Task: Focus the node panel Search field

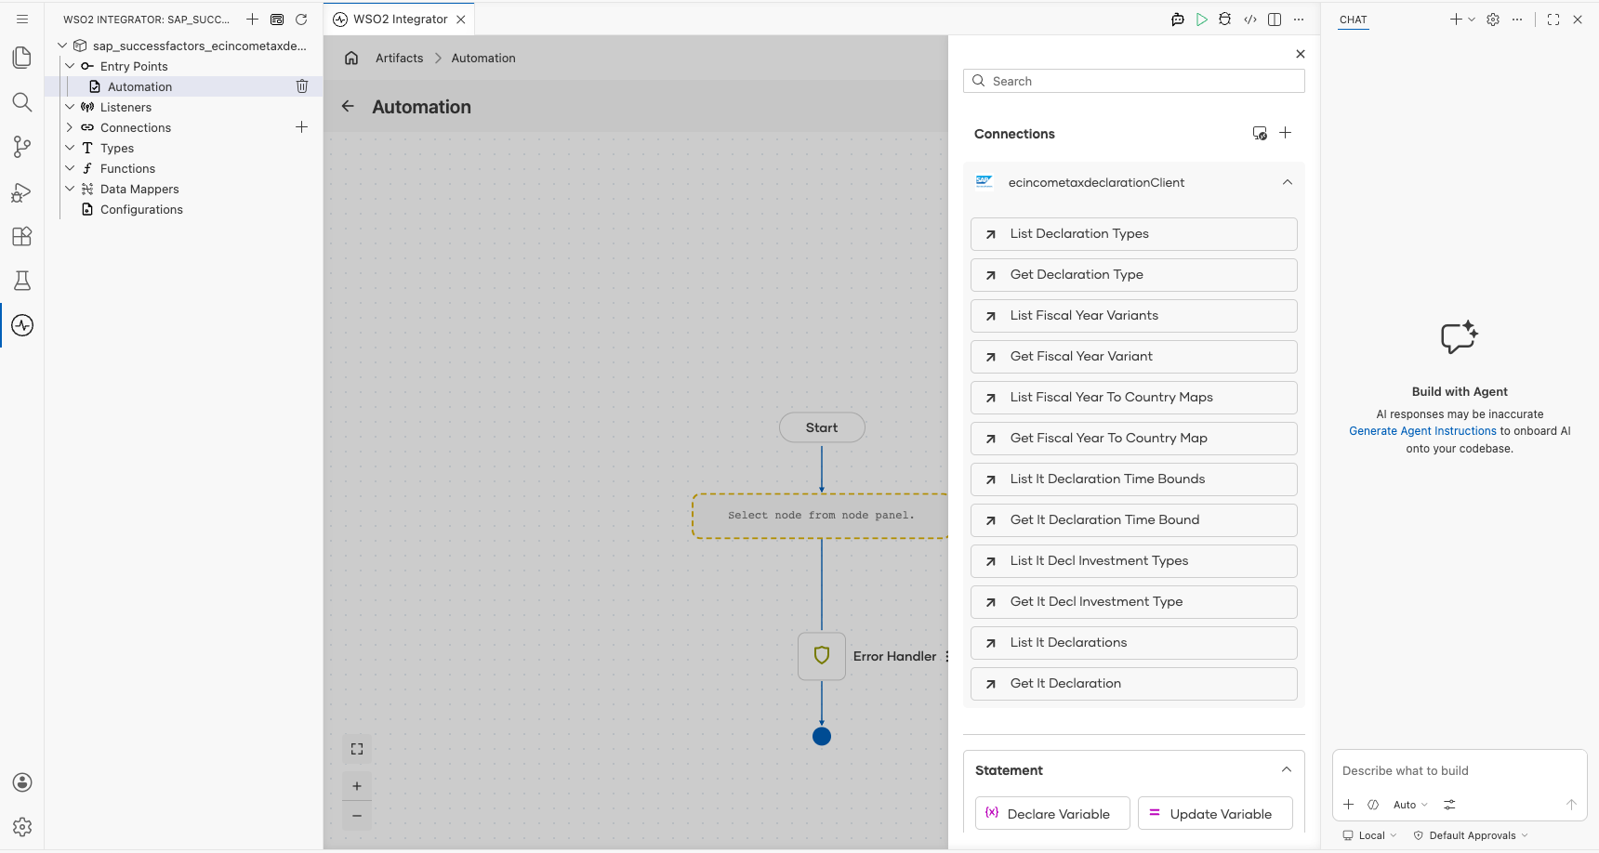Action: [x=1134, y=81]
